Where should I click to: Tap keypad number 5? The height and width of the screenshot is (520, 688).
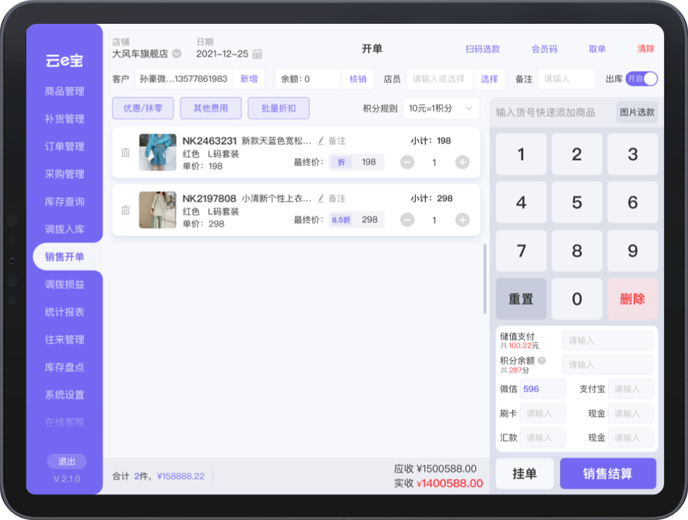point(577,202)
